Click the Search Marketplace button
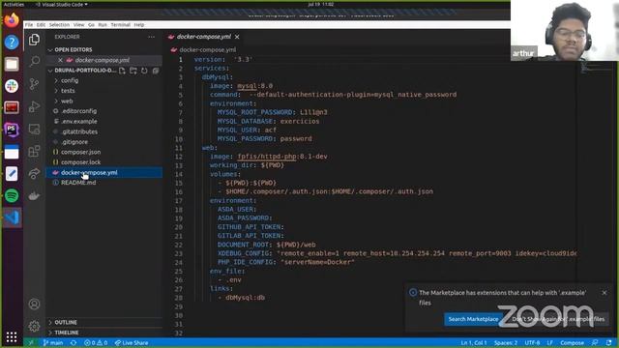 pyautogui.click(x=473, y=319)
